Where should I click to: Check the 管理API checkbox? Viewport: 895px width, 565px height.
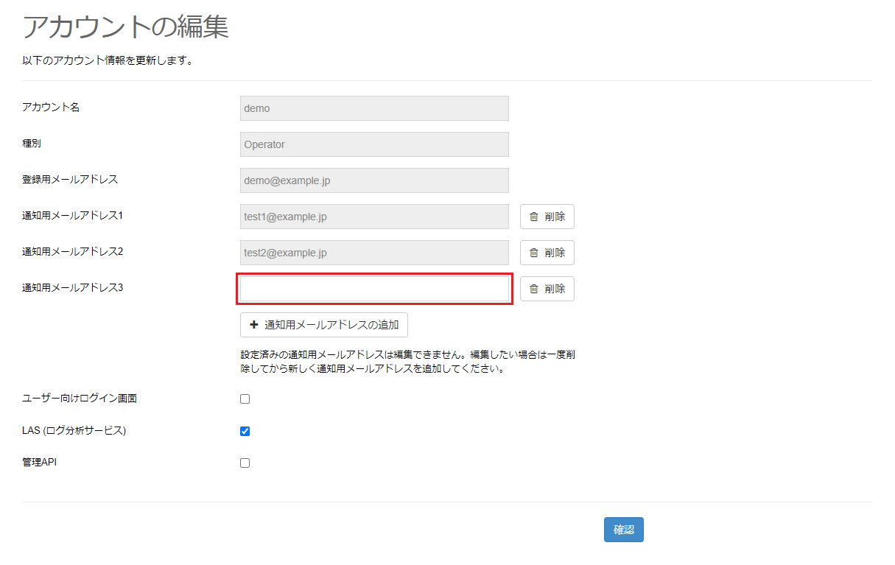coord(245,462)
